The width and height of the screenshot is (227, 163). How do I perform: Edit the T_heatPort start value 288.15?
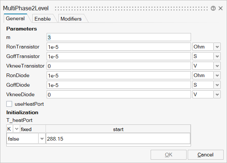pos(118,139)
